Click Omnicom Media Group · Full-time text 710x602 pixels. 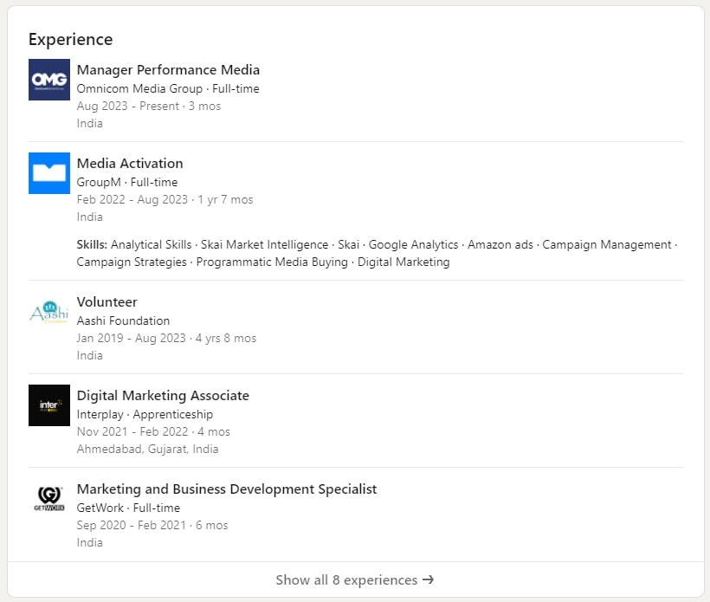(x=168, y=88)
